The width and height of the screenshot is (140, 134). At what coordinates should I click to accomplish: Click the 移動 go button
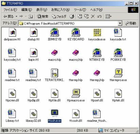[x=131, y=23]
